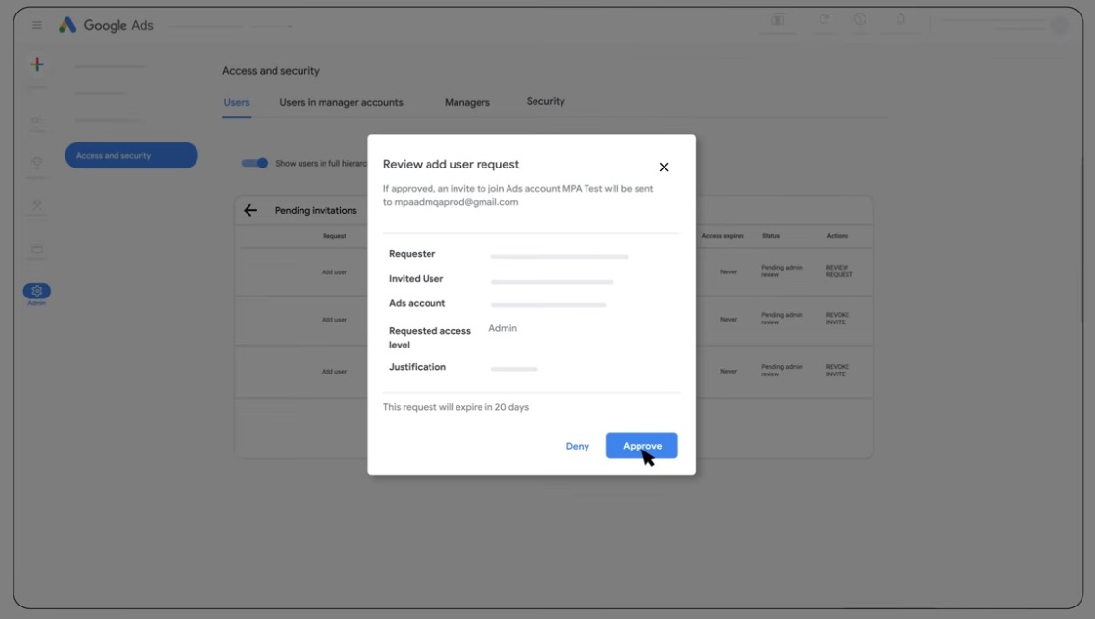Click the back arrow from Pending invitations
The height and width of the screenshot is (619, 1095).
(250, 210)
